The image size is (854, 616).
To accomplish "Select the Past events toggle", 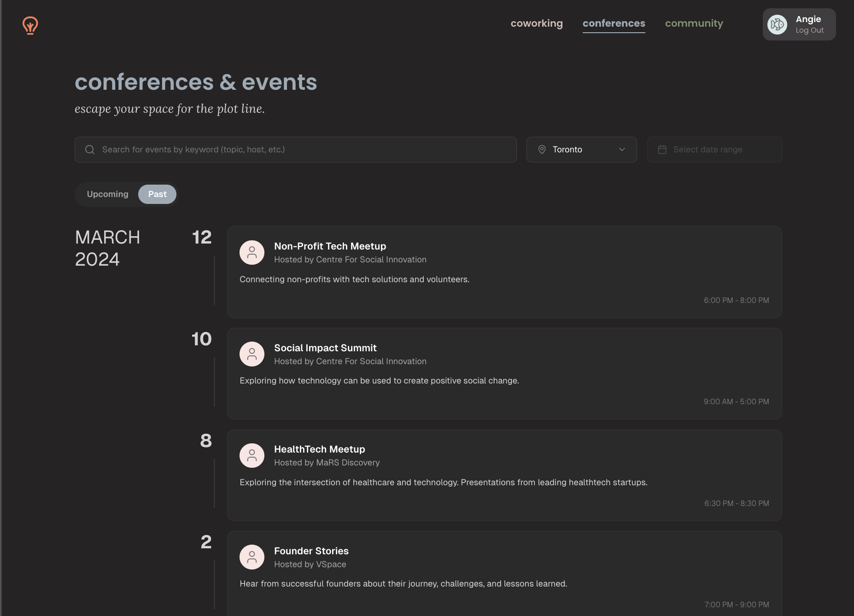I will pos(157,194).
